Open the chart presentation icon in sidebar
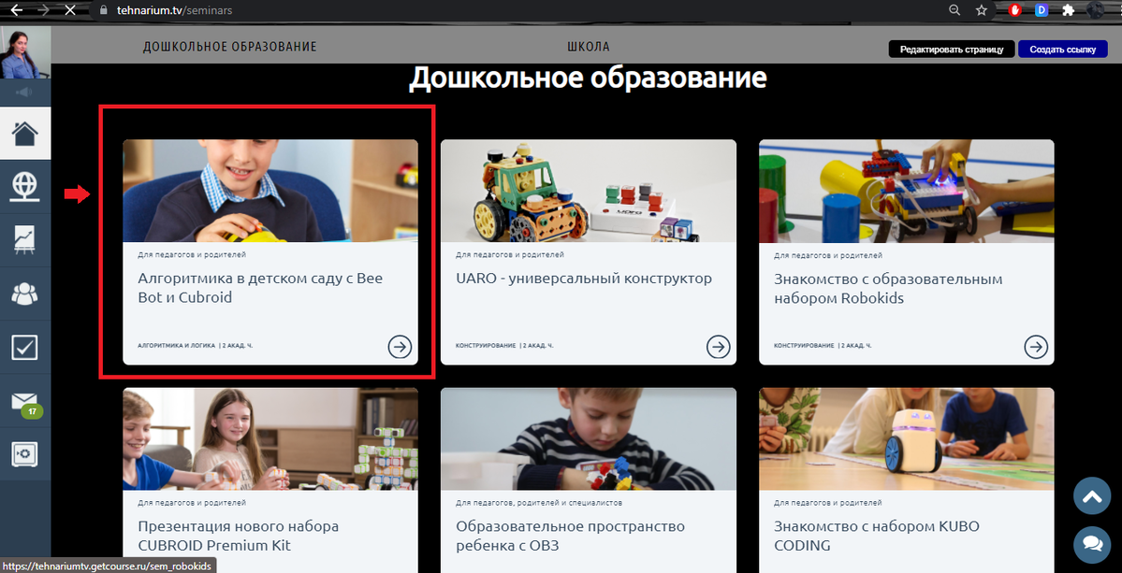The height and width of the screenshot is (573, 1122). (x=25, y=240)
